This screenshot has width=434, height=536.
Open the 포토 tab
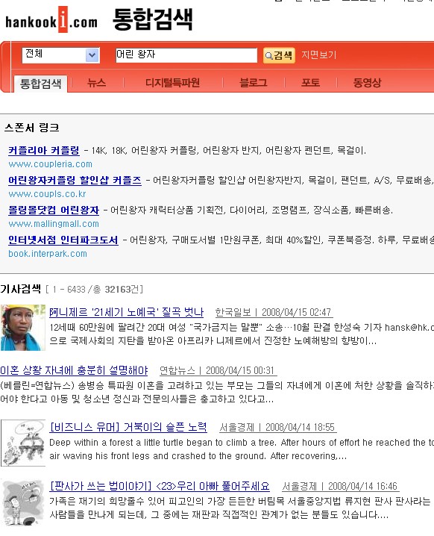click(310, 83)
